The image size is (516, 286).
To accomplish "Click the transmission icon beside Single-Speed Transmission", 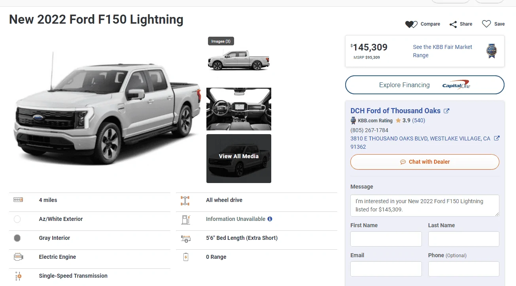I will coord(18,276).
